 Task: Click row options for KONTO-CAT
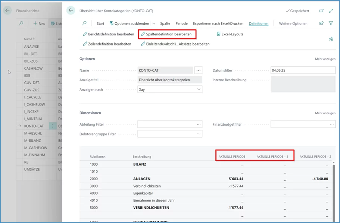click(x=53, y=126)
